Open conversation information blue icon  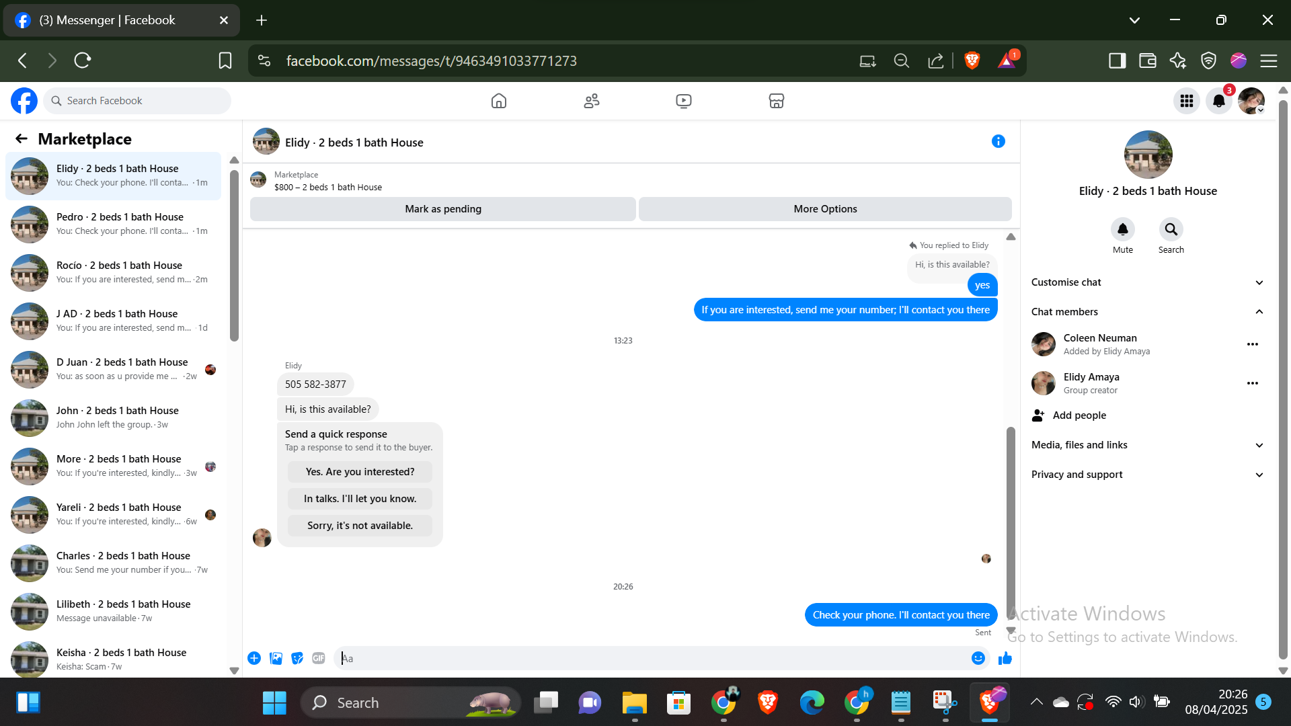[x=998, y=141]
